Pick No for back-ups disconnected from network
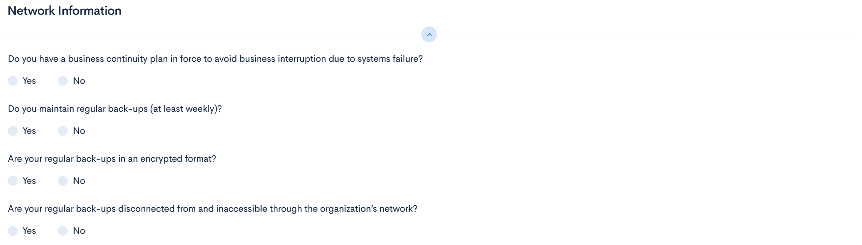This screenshot has height=245, width=862. 63,231
